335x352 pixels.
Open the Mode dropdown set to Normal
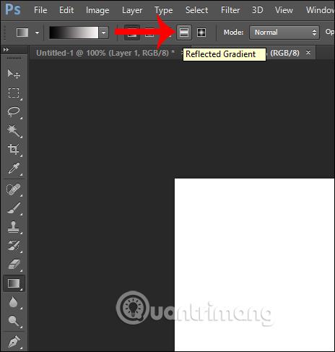point(284,33)
